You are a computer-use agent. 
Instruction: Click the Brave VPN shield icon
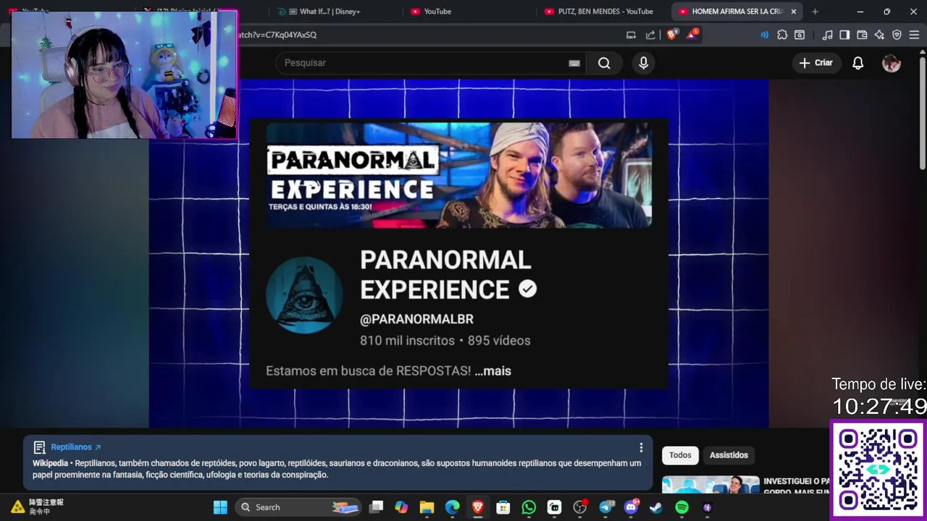coord(897,35)
